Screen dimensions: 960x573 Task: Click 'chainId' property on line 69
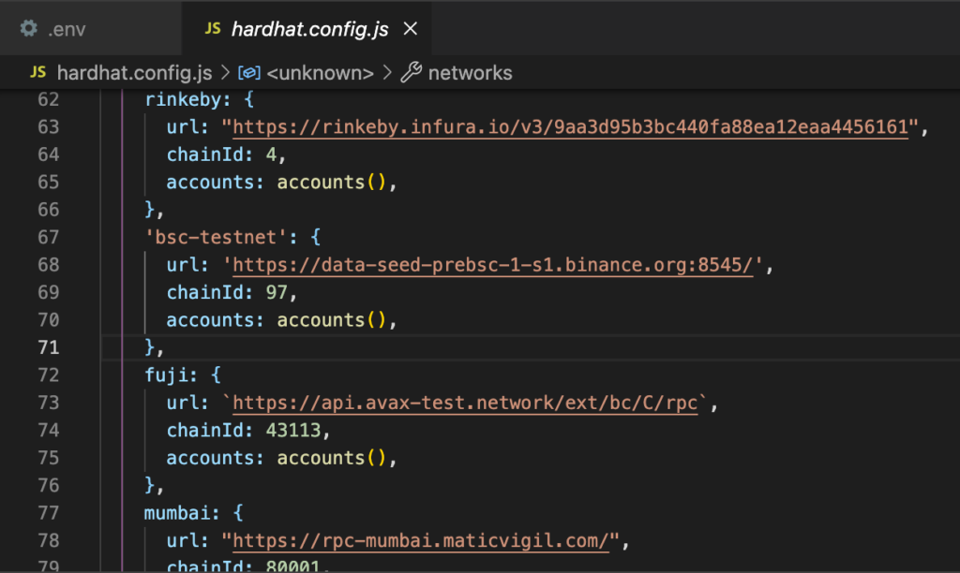pos(205,292)
